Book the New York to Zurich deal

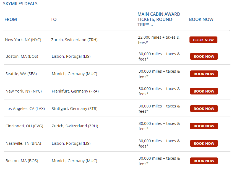(x=203, y=40)
